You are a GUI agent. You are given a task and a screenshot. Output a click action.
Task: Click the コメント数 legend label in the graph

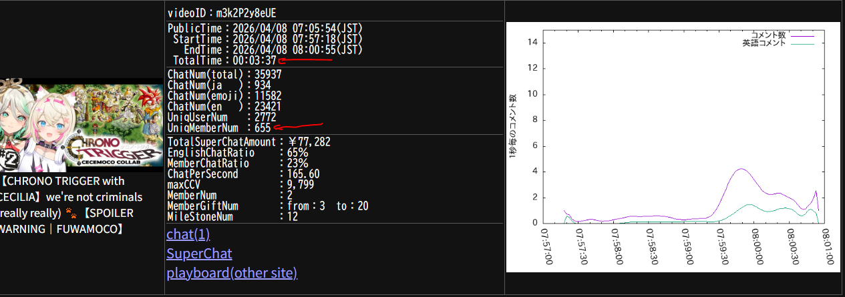tap(768, 34)
